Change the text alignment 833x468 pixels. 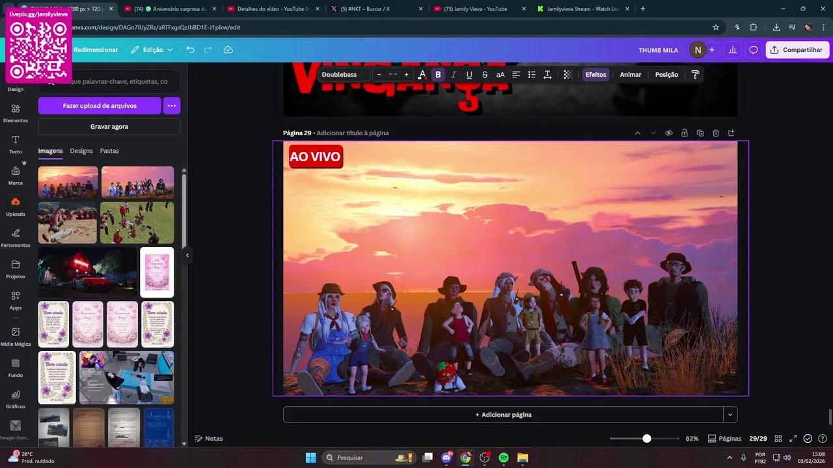516,75
